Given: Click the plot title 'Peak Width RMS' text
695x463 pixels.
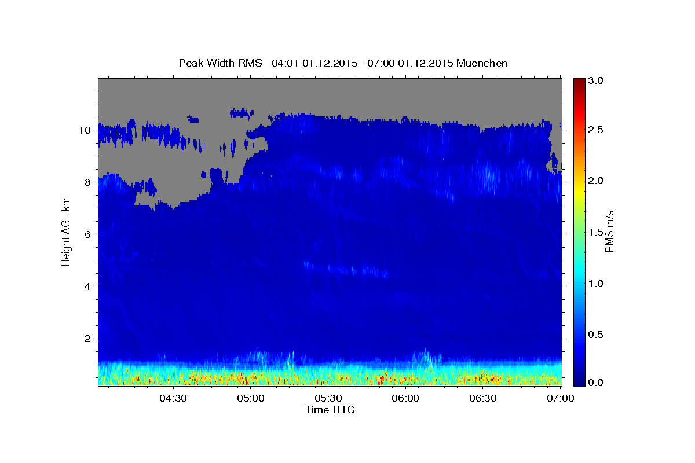Looking at the screenshot, I should pos(220,63).
